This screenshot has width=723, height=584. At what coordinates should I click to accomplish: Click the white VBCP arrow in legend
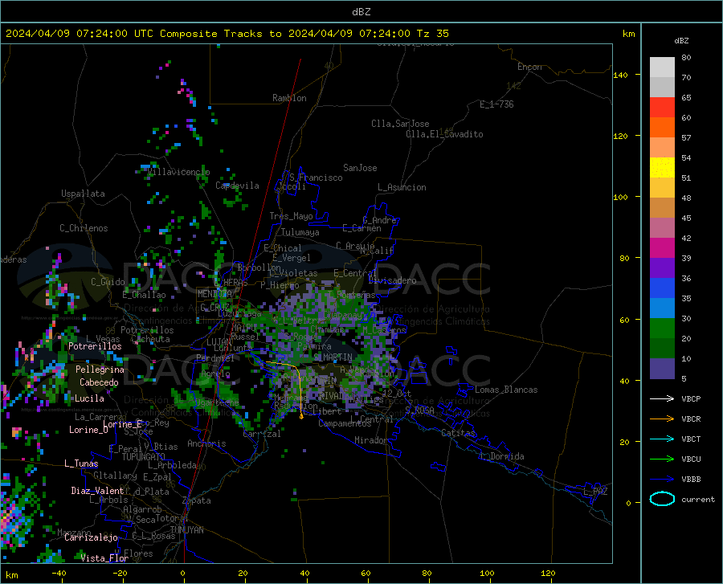[662, 398]
